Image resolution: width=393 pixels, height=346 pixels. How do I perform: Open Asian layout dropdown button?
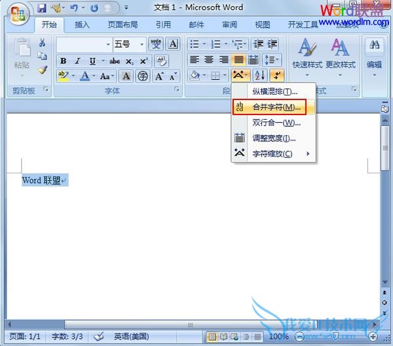[240, 75]
